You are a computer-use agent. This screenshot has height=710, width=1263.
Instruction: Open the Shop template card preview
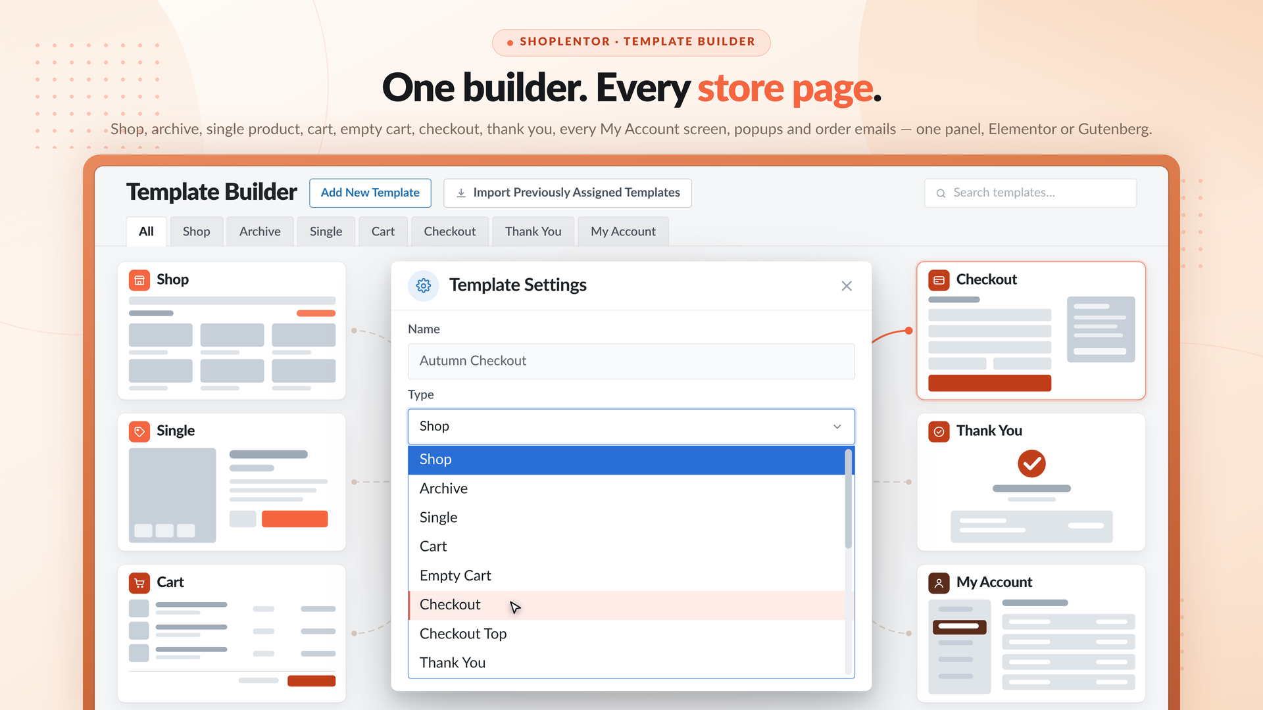point(232,331)
